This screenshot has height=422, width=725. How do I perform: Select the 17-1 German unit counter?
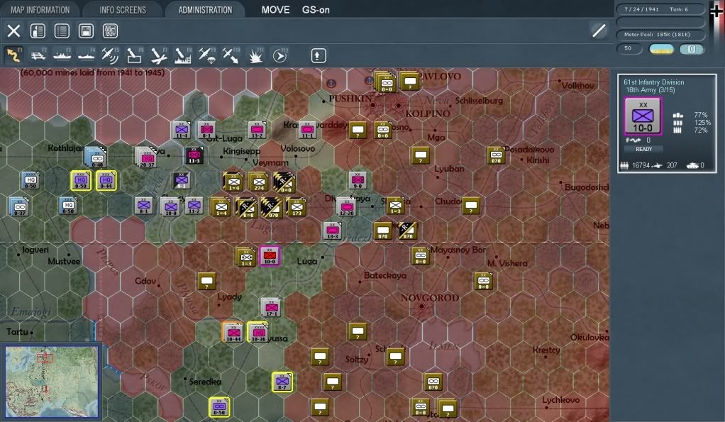pyautogui.click(x=271, y=307)
